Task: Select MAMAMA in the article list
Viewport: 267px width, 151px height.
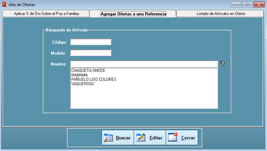Action: pyautogui.click(x=144, y=75)
